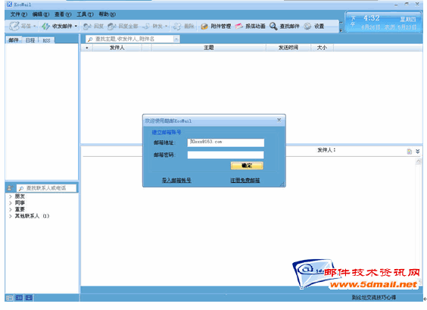Click the 注册免费邮箱 link

pos(245,180)
